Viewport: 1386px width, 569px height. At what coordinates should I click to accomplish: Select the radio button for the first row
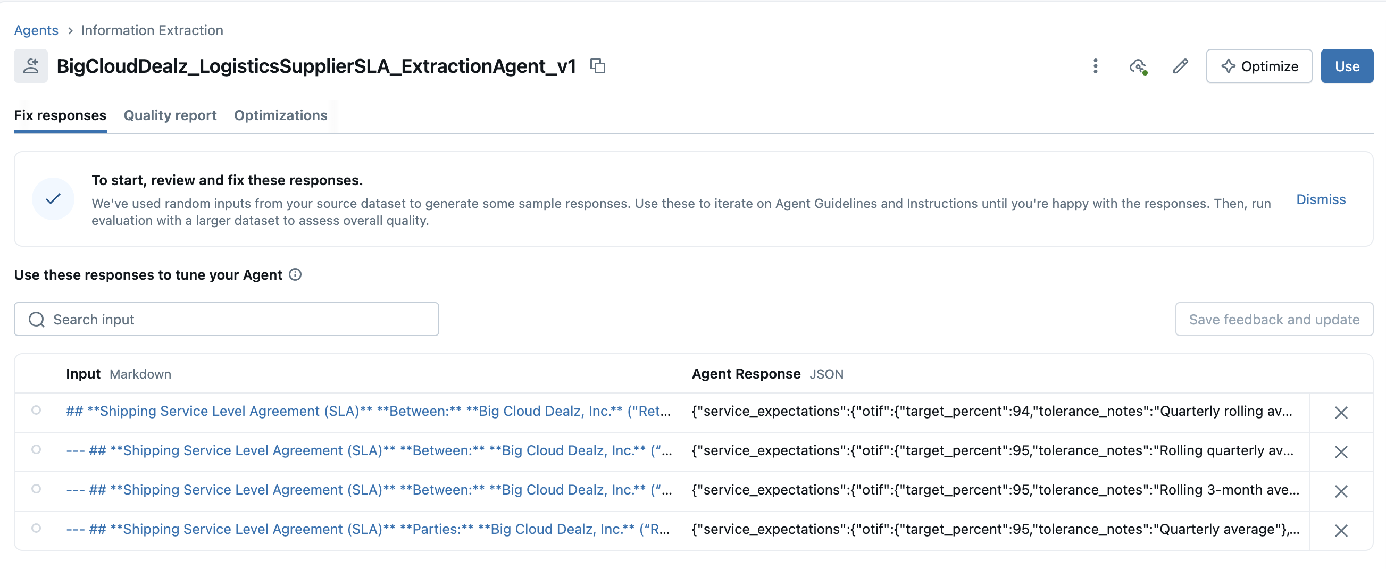(36, 411)
